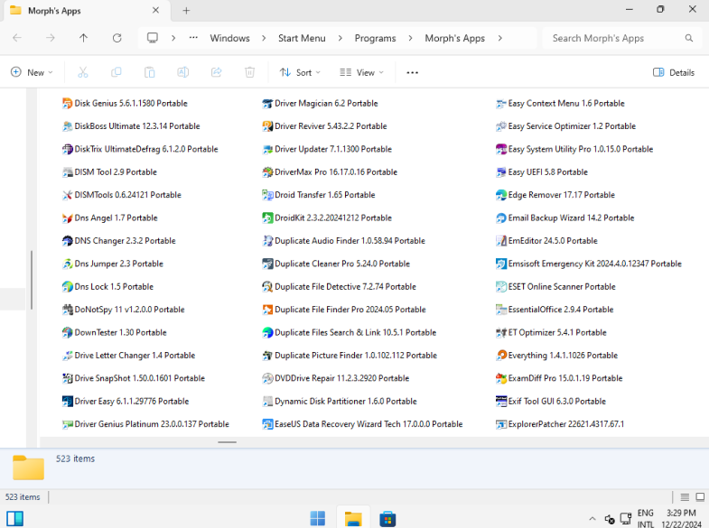Click the Cut toolbar icon

(x=83, y=72)
